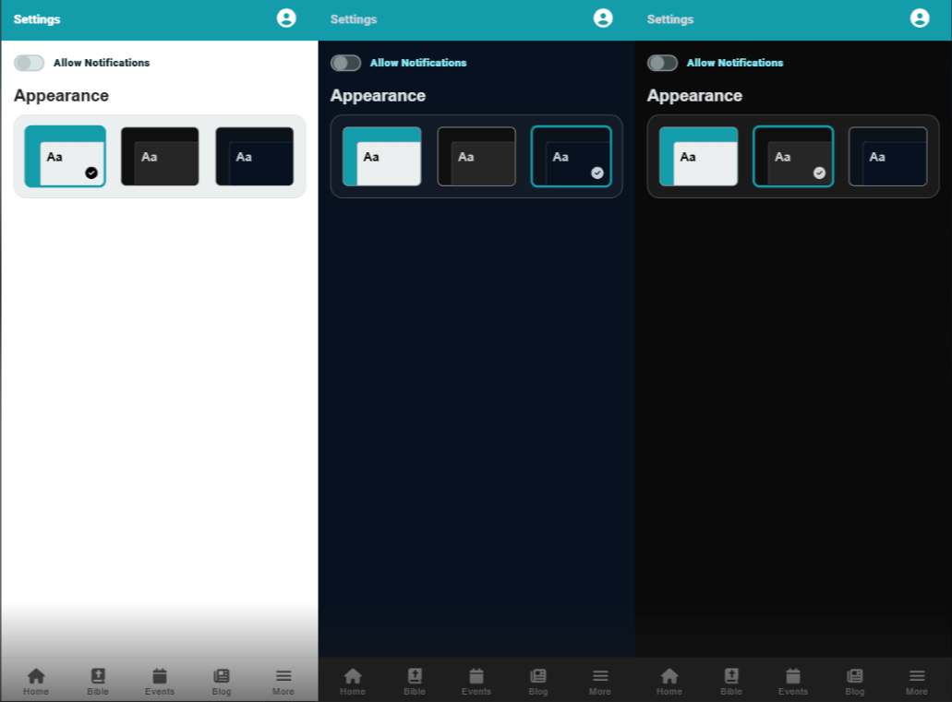This screenshot has width=952, height=702.
Task: Open Blog in black theme panel
Action: [855, 682]
